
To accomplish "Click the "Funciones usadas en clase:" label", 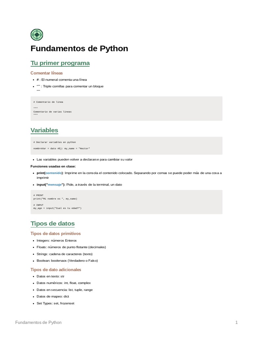I will (x=53, y=166).
